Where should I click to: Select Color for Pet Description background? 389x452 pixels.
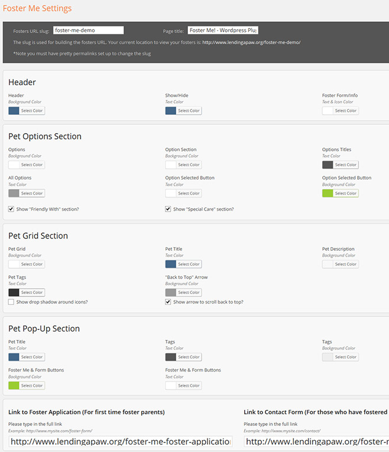(346, 264)
